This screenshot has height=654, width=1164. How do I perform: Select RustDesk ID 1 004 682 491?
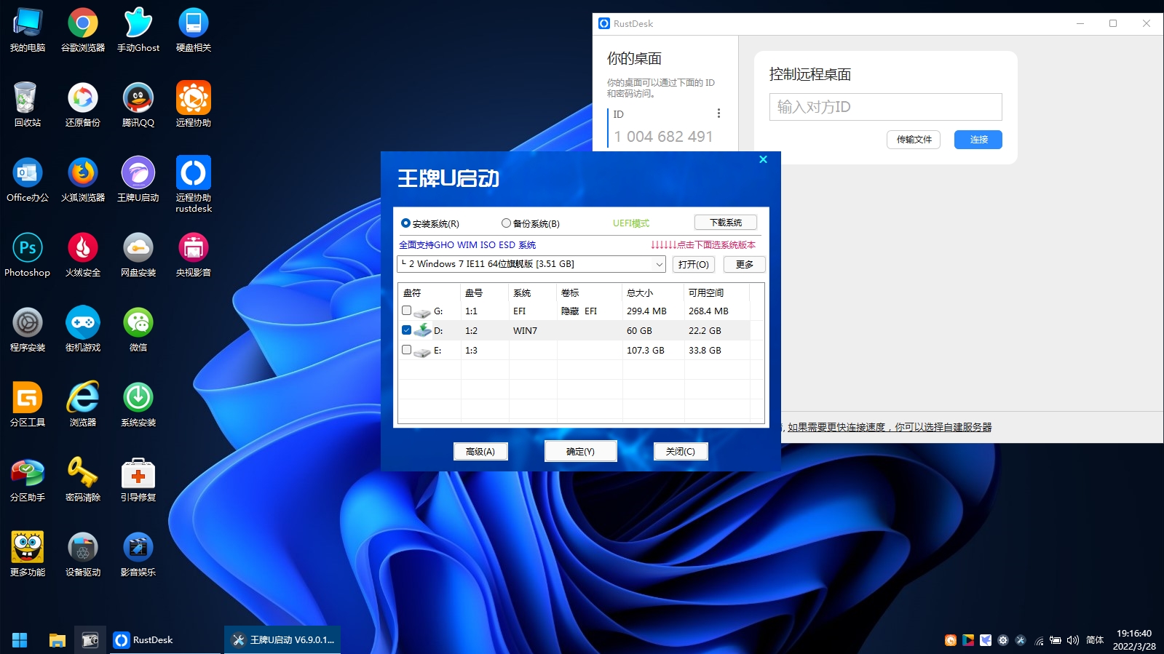click(x=663, y=137)
